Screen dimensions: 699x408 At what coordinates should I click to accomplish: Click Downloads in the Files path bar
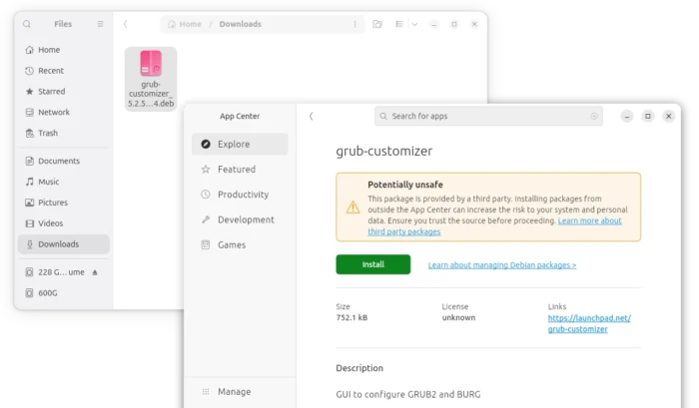241,24
